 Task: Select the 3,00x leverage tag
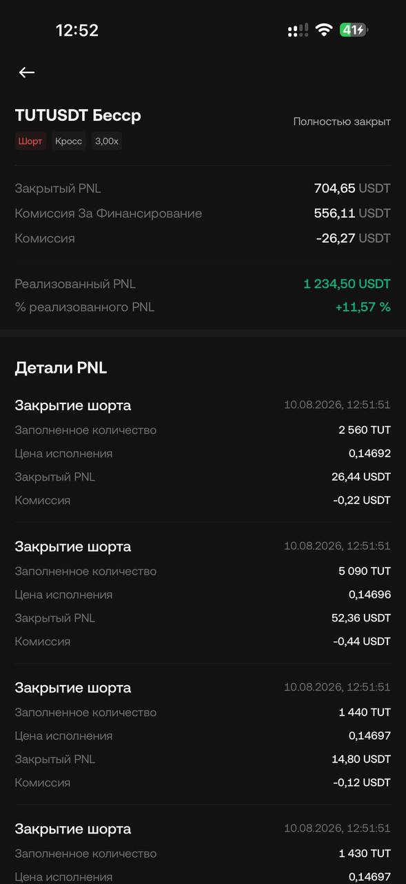click(107, 141)
